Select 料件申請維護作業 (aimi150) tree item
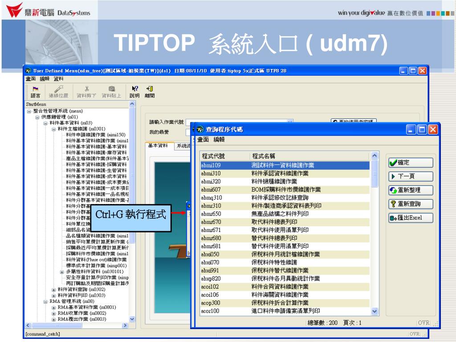This screenshot has height=342, width=456. [96, 134]
